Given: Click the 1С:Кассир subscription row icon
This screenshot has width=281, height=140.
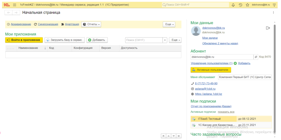Looking at the screenshot, I should pyautogui.click(x=194, y=125).
